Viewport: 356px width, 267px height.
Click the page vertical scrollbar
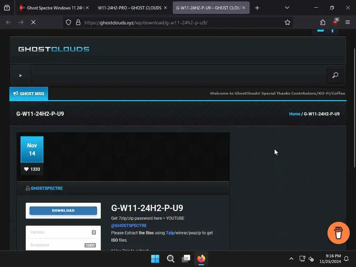point(354,108)
